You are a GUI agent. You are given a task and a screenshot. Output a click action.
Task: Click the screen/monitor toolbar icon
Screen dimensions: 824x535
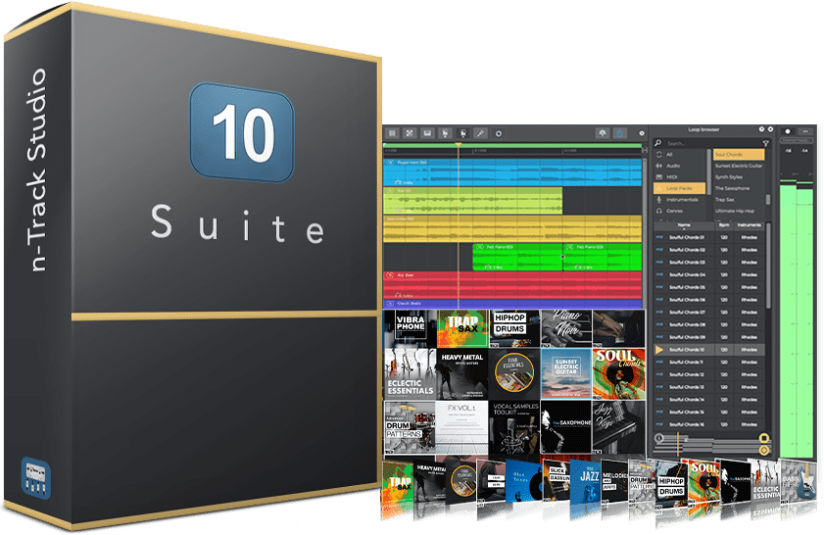click(427, 133)
